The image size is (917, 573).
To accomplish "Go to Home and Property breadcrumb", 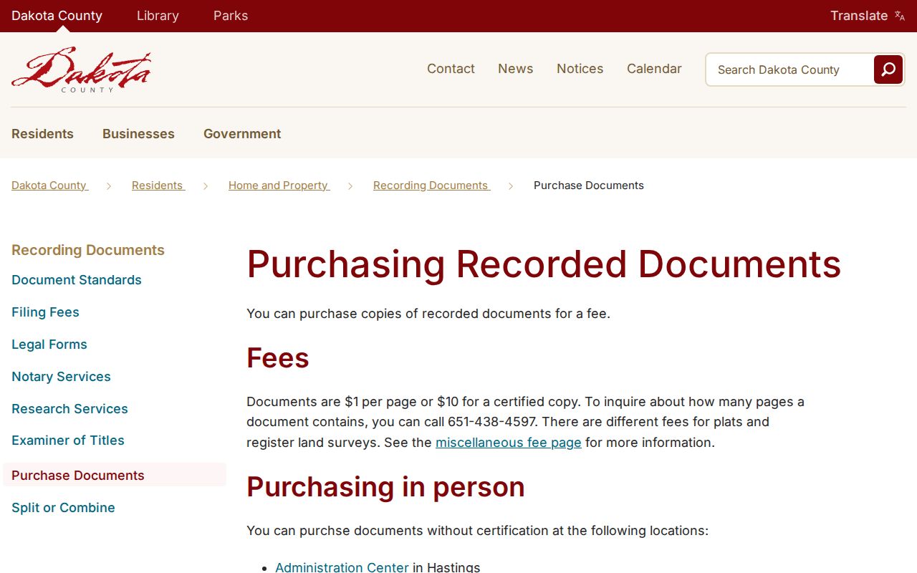I will click(x=279, y=186).
